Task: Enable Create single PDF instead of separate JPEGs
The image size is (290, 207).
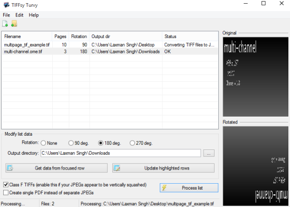Action: (x=6, y=193)
